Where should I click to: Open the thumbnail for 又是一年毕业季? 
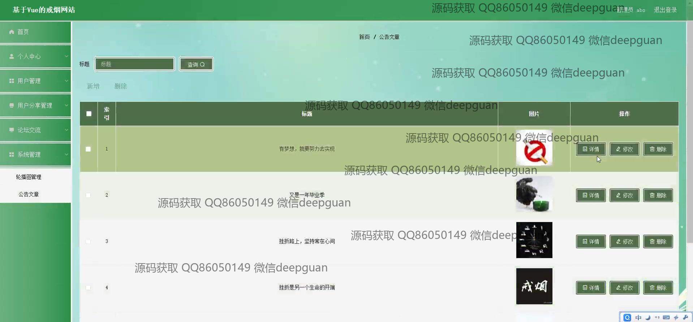click(534, 194)
